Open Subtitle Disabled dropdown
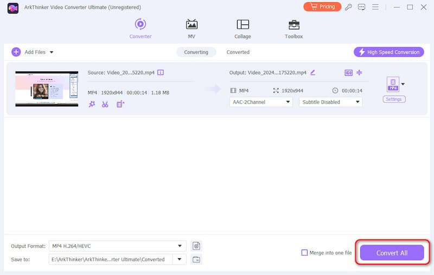 click(x=330, y=102)
